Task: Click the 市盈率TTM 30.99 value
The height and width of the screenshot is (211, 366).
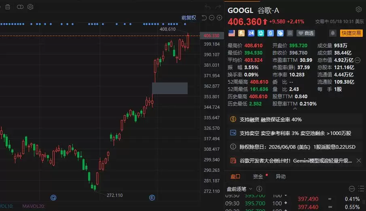Action: 306,60
